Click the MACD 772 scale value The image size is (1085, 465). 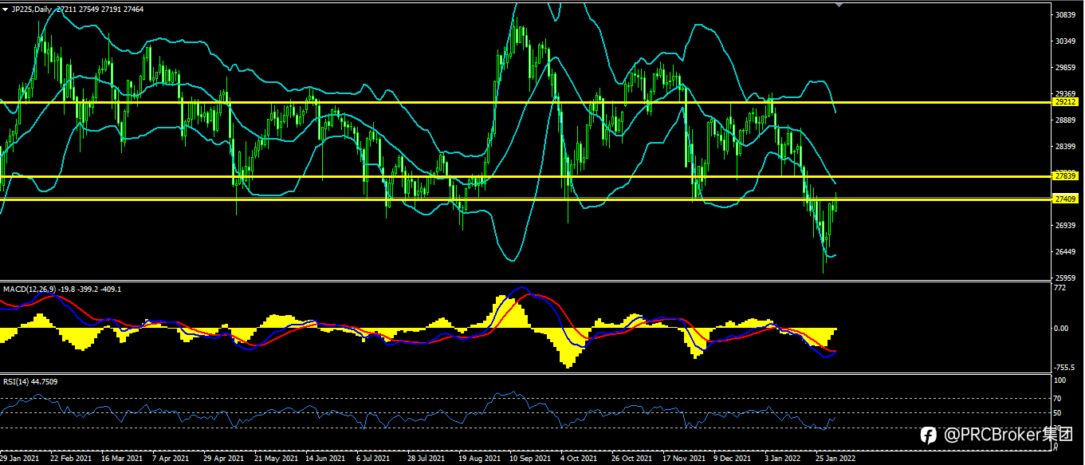[1060, 288]
